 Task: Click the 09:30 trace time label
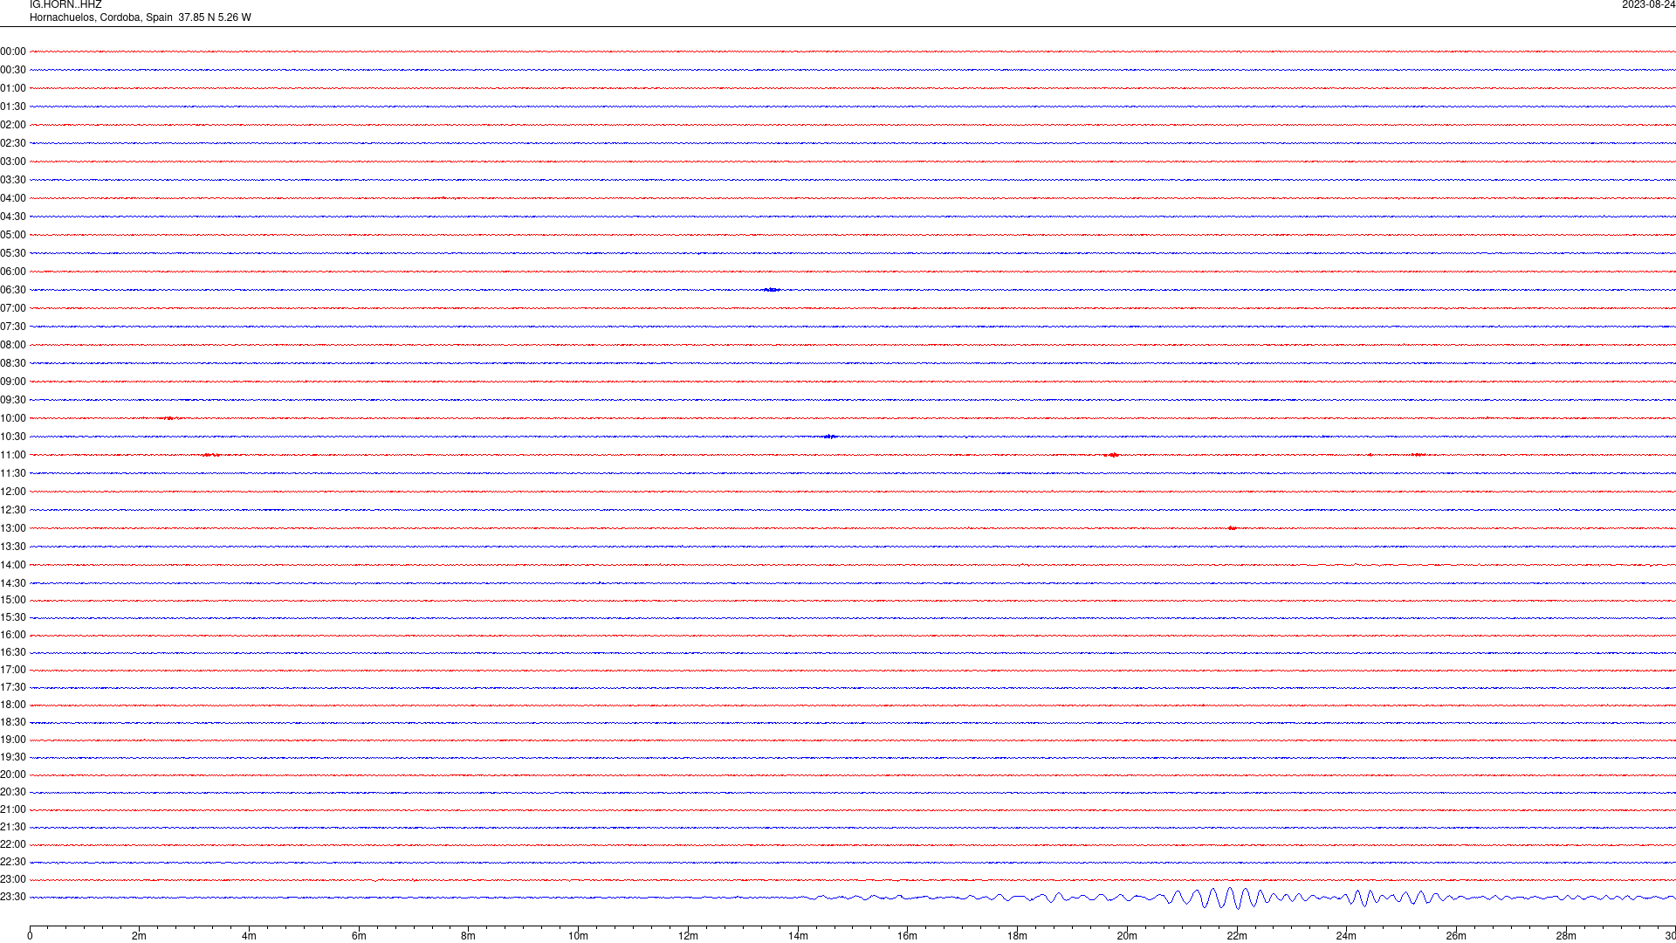tap(13, 400)
